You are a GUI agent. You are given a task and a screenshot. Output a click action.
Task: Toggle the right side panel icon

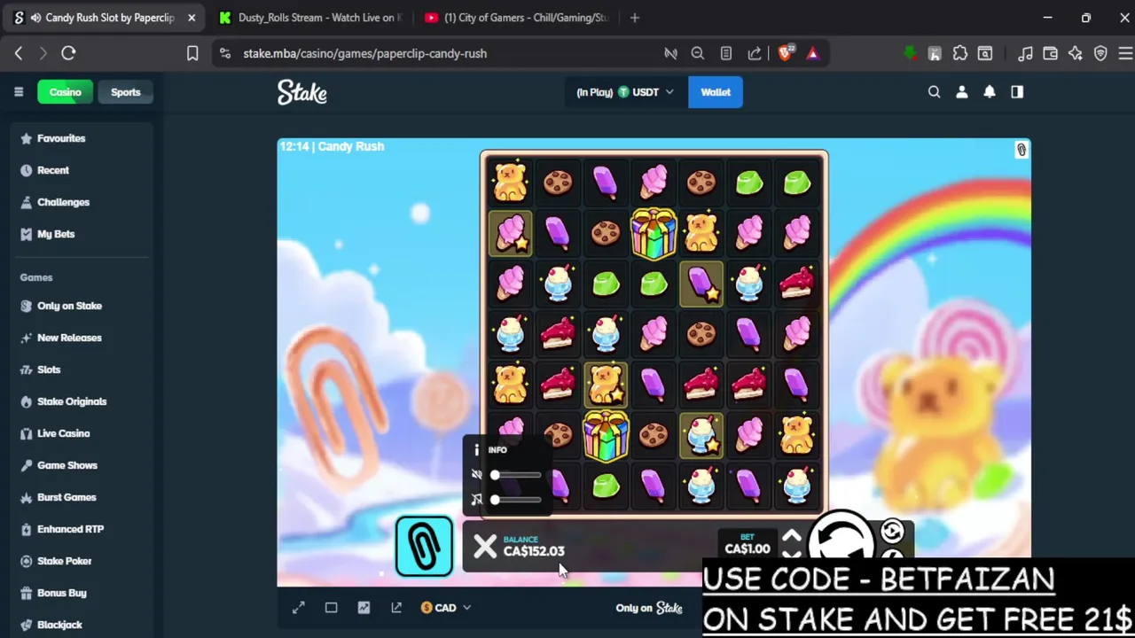(x=1017, y=92)
